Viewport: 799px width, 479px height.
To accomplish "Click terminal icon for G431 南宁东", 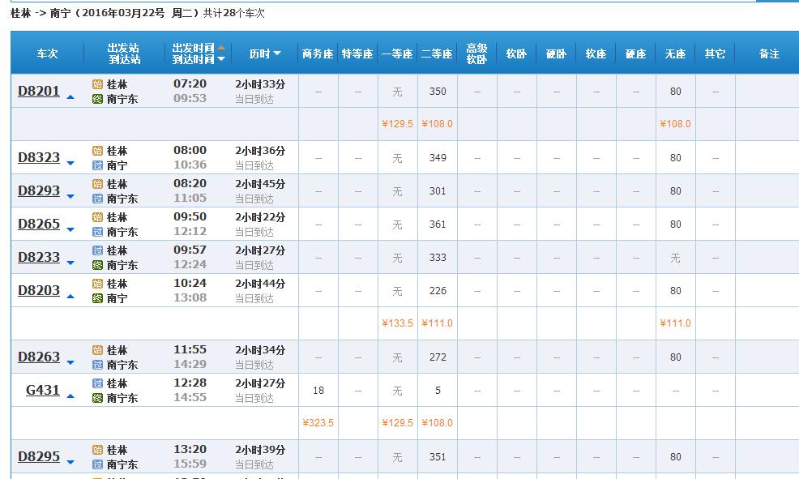I will [x=97, y=398].
